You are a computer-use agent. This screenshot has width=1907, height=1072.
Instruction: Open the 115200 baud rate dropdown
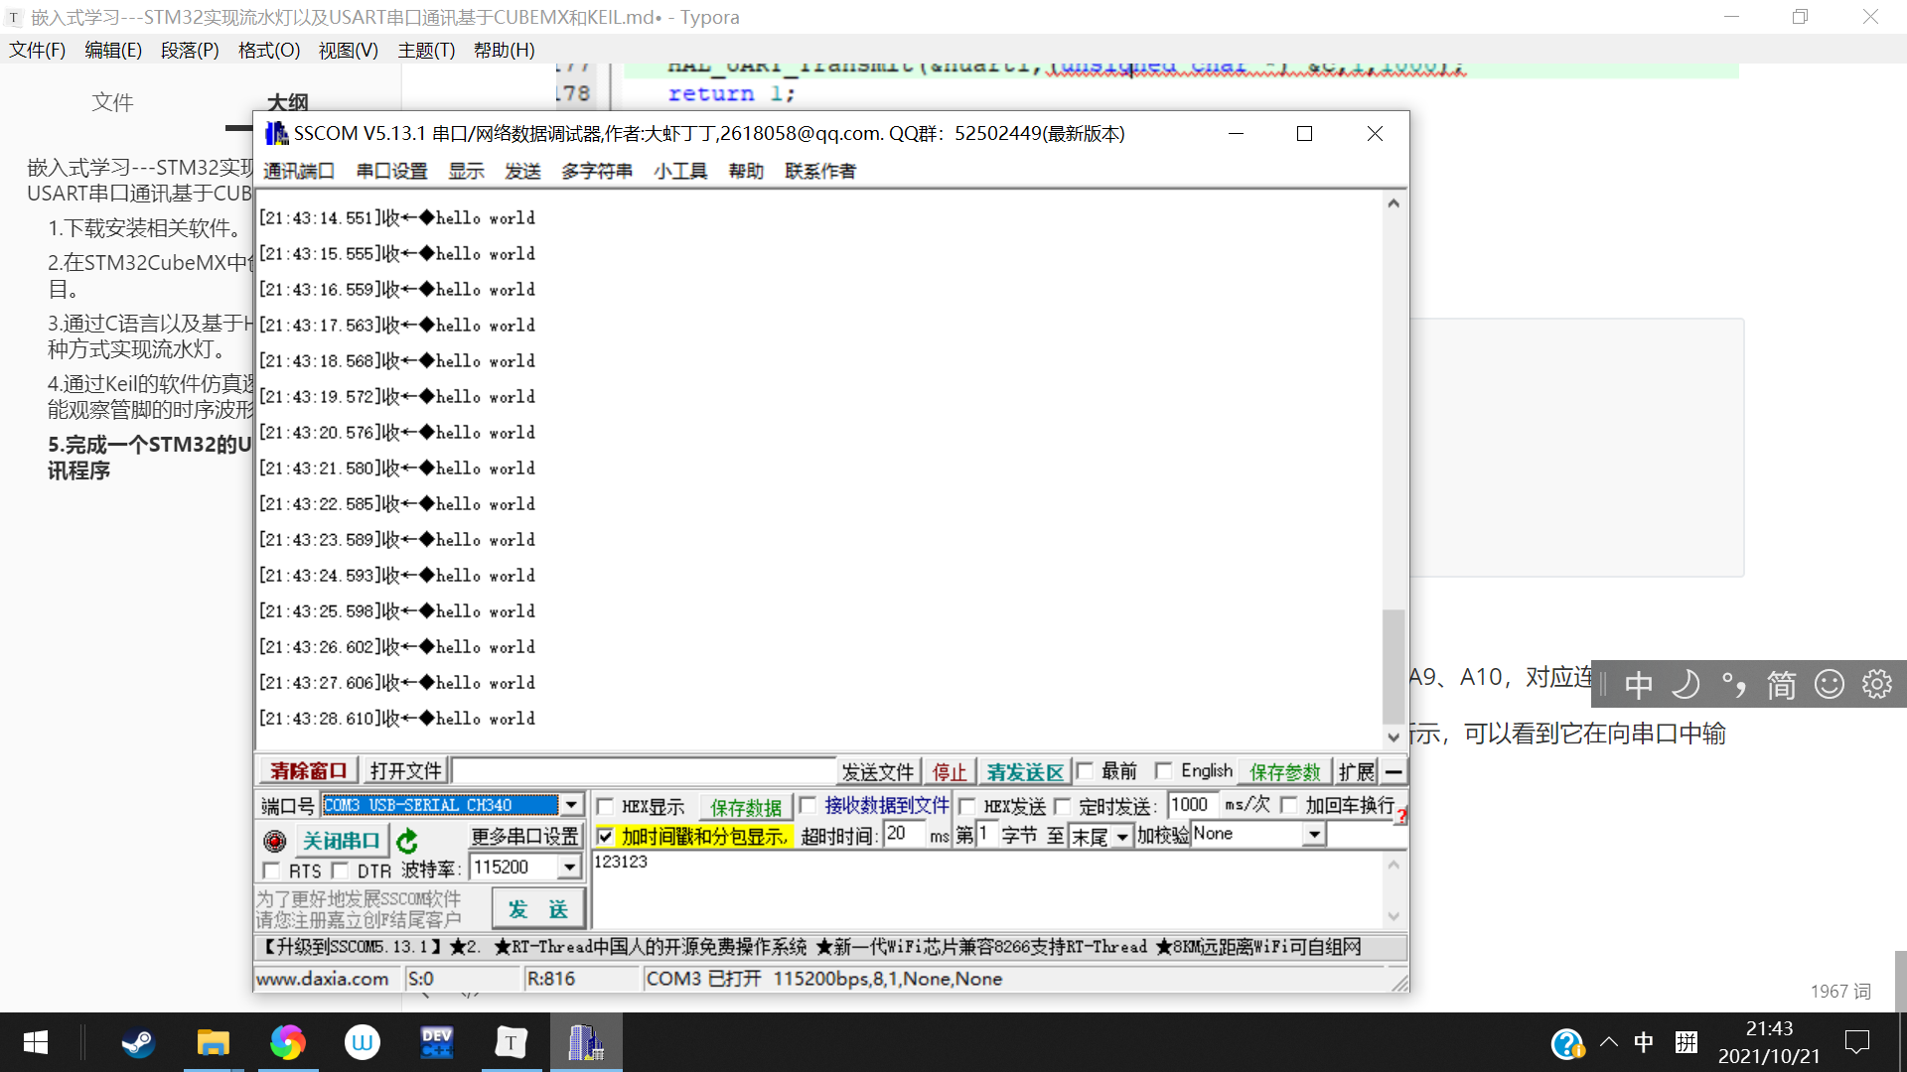tap(569, 868)
